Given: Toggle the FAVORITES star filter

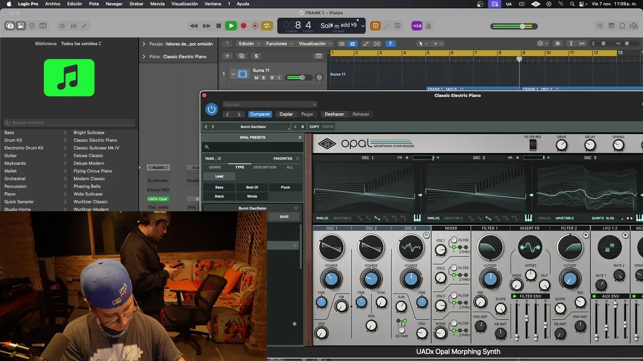Looking at the screenshot, I should click(x=297, y=158).
